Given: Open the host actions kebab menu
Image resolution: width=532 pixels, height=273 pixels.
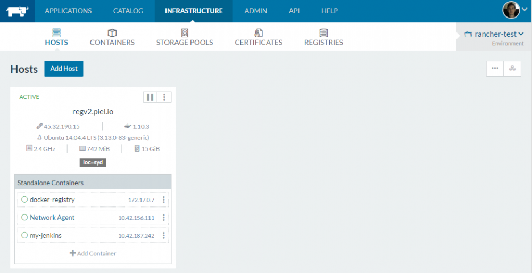Looking at the screenshot, I should click(164, 97).
